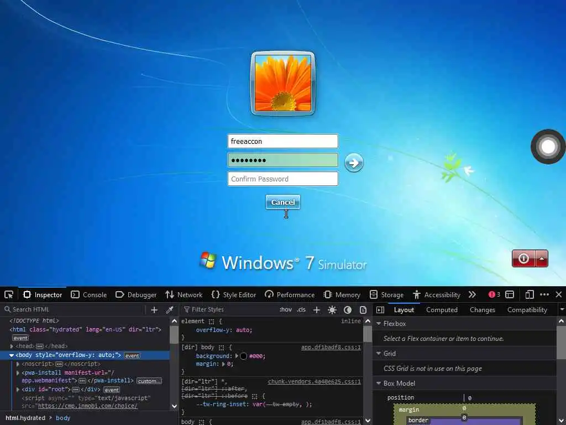Select html.hydrated in the breadcrumb trail
Image resolution: width=566 pixels, height=425 pixels.
[x=25, y=418]
